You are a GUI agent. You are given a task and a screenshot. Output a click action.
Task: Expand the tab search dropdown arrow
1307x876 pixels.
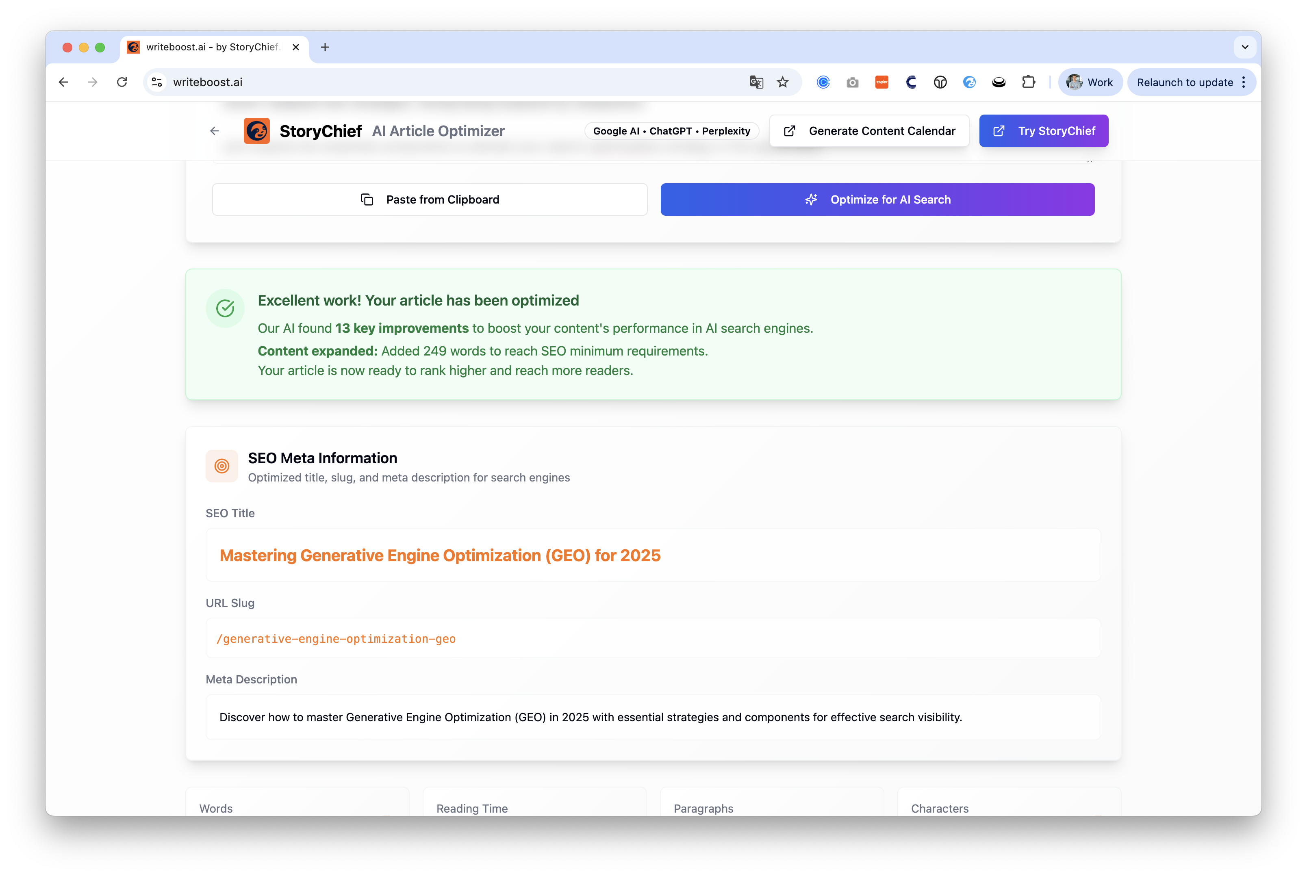(x=1244, y=47)
